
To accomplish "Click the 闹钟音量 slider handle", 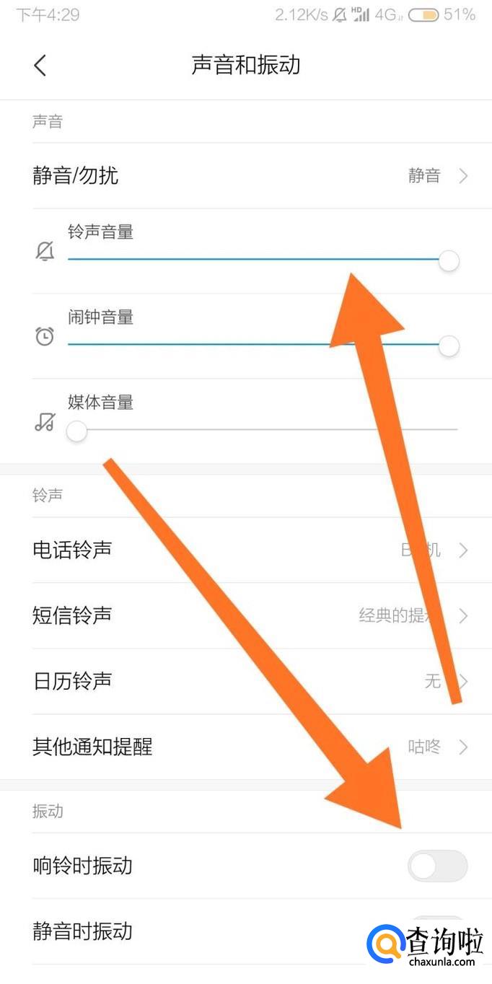I will pyautogui.click(x=449, y=346).
